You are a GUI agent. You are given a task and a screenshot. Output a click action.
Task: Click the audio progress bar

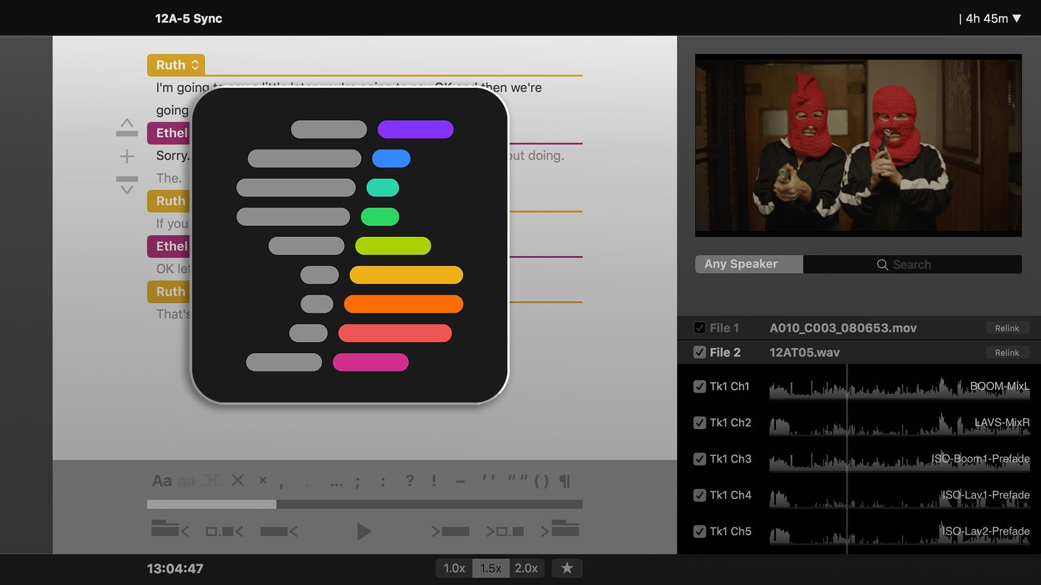pos(364,503)
